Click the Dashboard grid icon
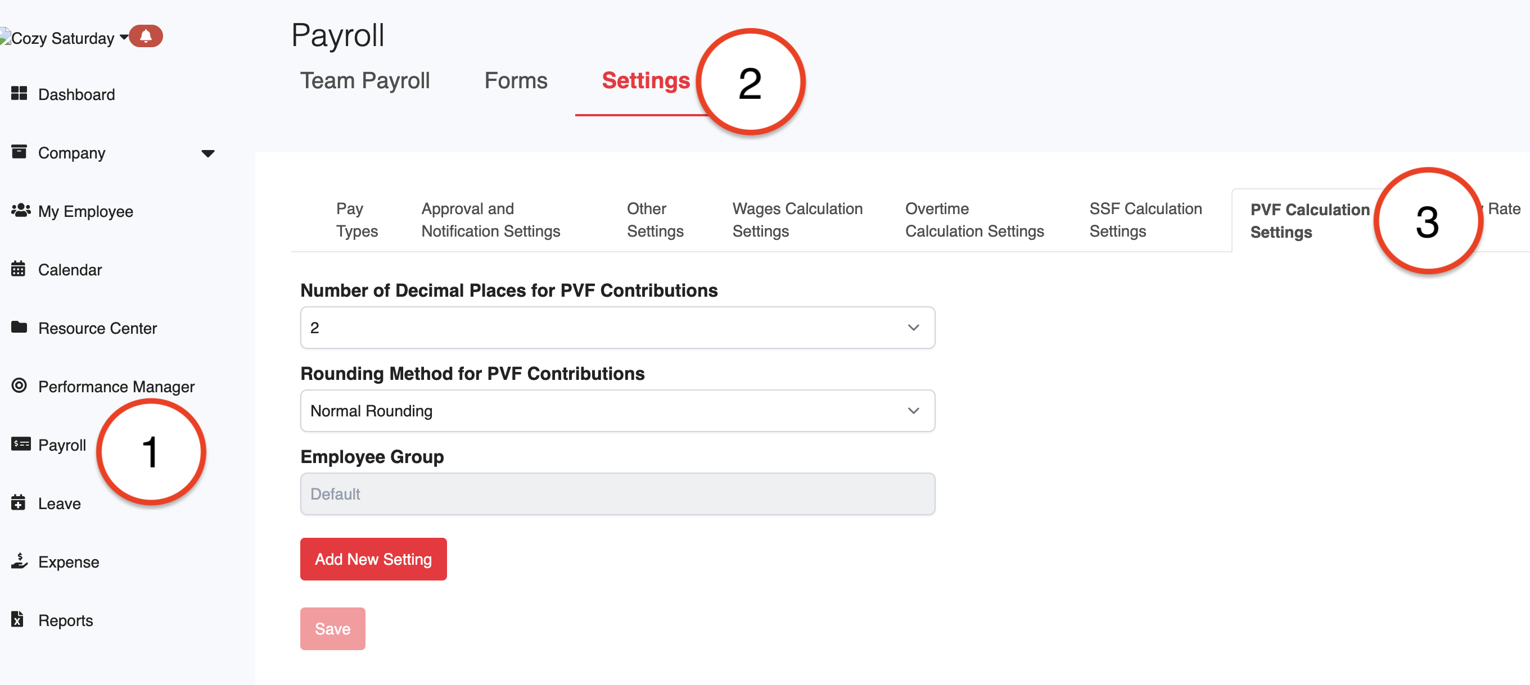 tap(19, 94)
